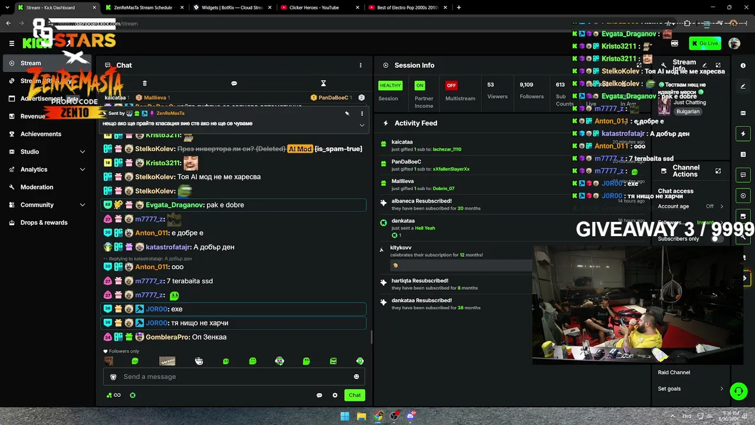
Task: Click the Multistream OFF indicator
Action: pos(451,86)
